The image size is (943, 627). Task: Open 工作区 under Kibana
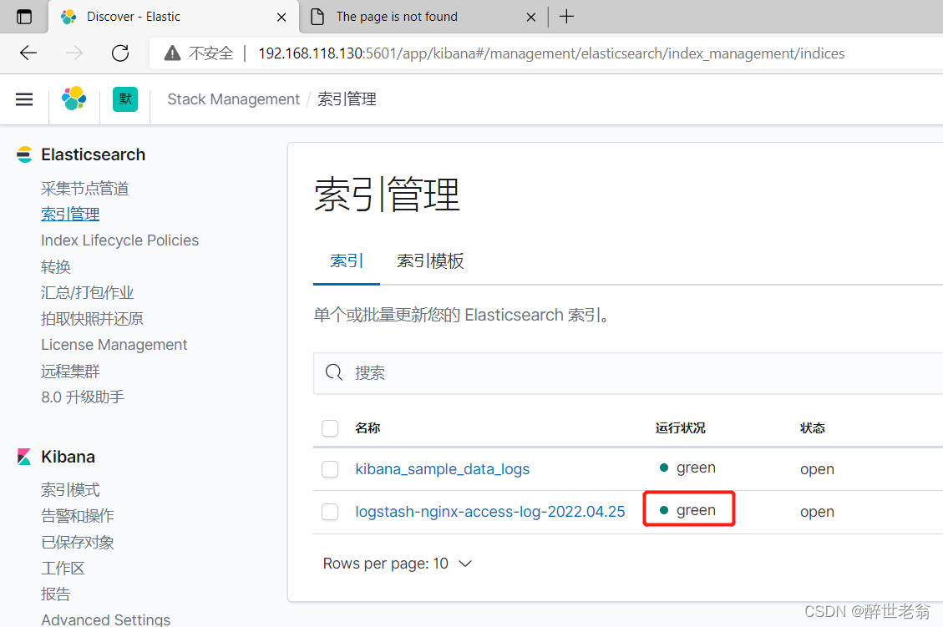[x=63, y=568]
